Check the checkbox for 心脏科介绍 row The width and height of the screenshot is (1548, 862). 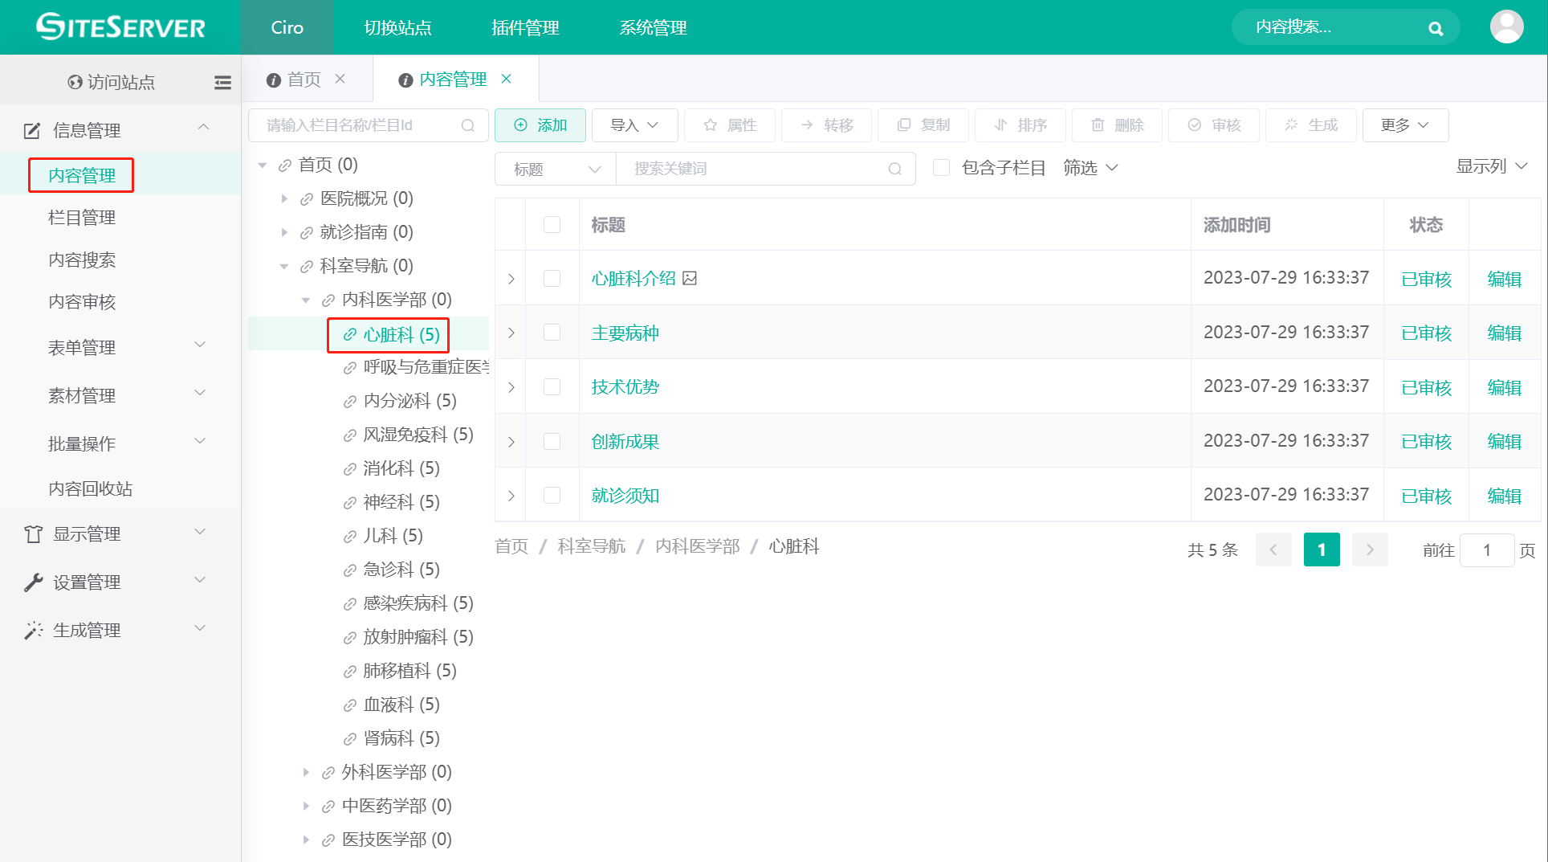click(552, 278)
